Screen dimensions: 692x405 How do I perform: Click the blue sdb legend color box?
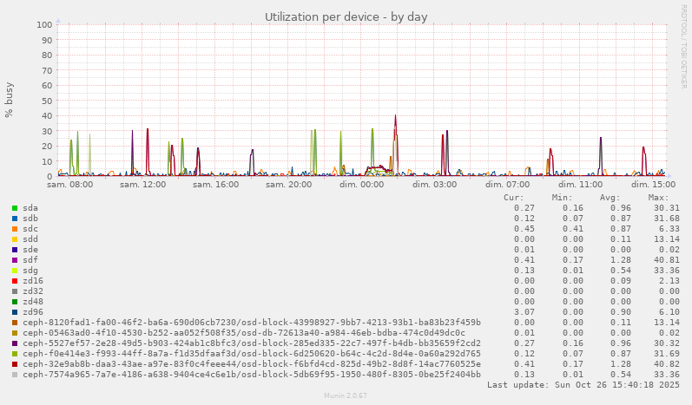15,219
